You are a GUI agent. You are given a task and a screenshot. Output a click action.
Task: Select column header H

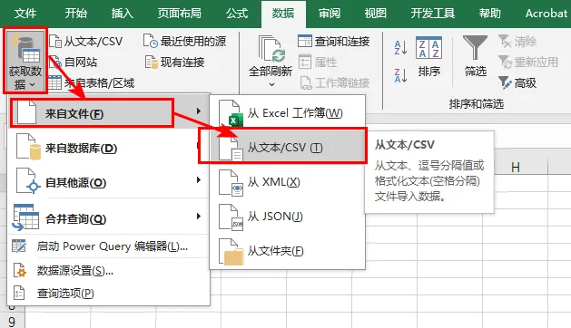click(x=516, y=168)
